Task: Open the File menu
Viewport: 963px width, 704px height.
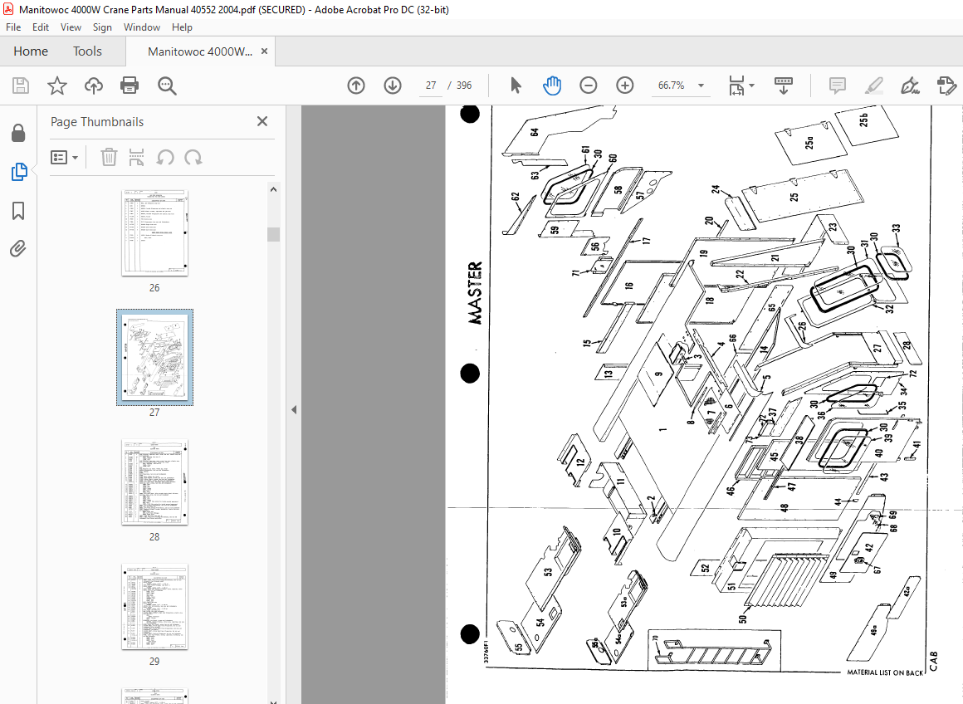Action: point(13,27)
